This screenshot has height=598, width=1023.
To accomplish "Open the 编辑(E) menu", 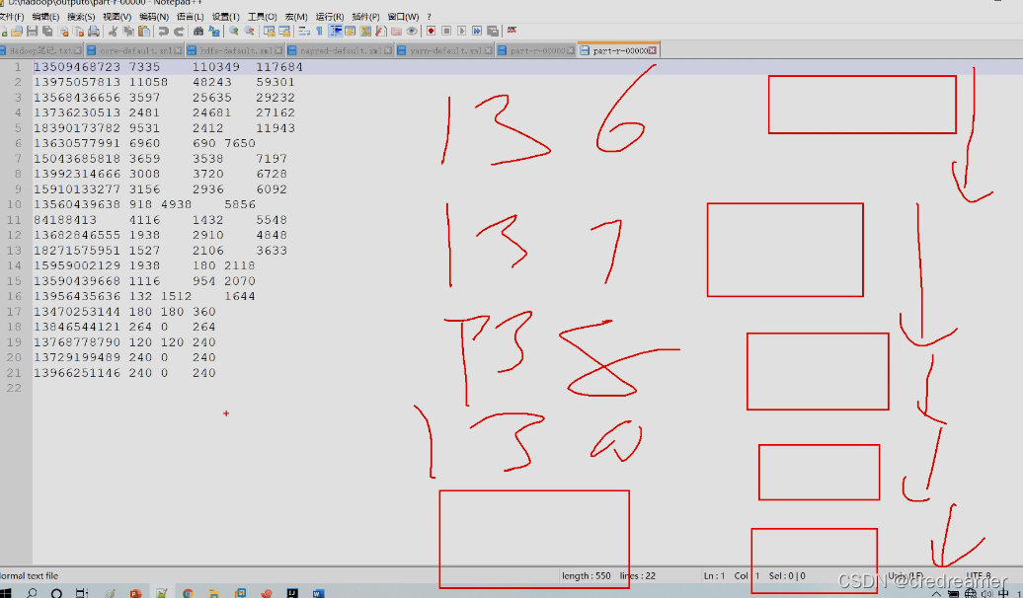I will click(45, 17).
